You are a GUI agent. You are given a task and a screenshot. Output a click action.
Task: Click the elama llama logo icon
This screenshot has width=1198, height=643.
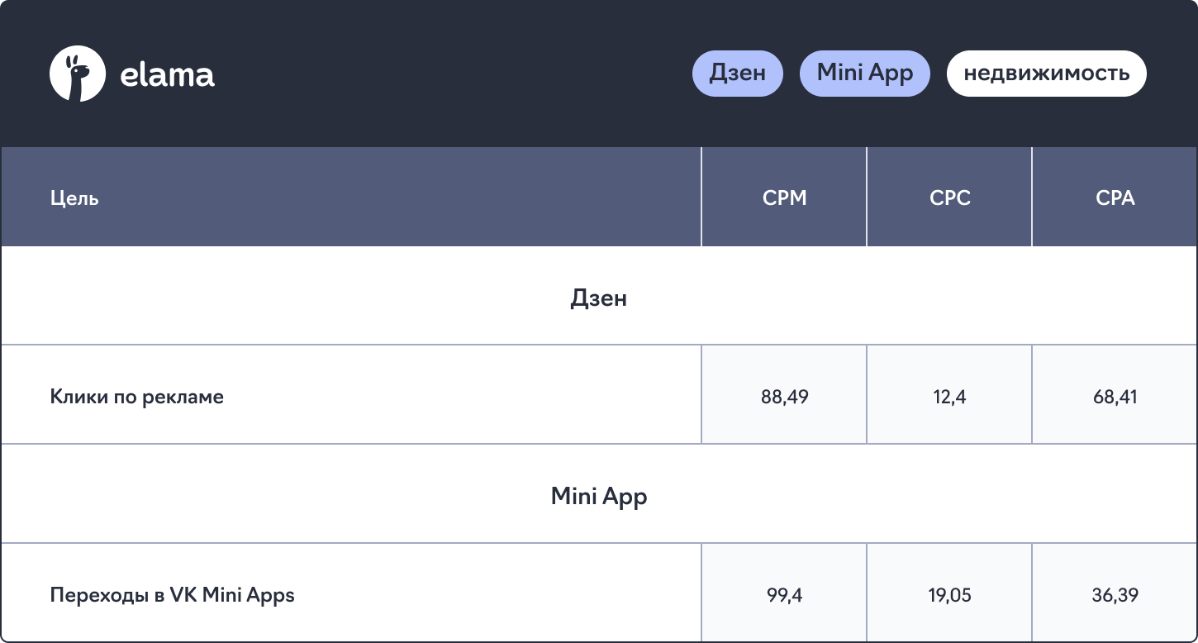pyautogui.click(x=78, y=74)
